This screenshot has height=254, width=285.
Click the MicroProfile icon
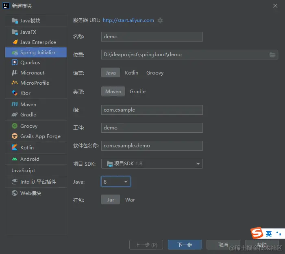click(x=15, y=83)
